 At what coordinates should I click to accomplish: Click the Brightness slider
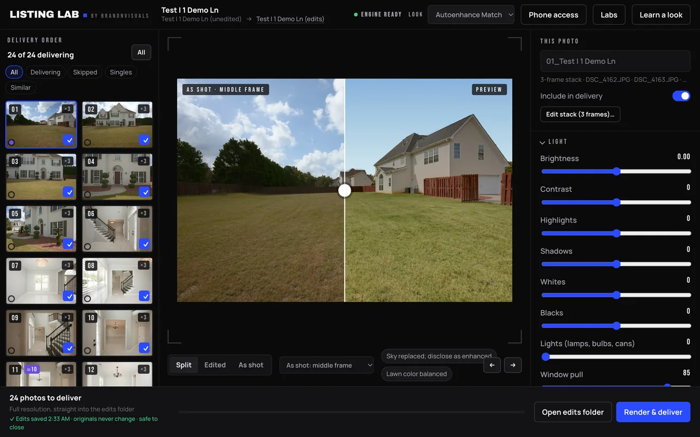click(616, 171)
